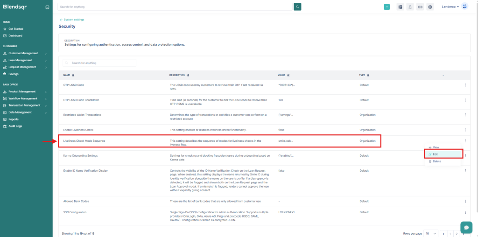
Task: Open the three-dot menu for OTP USSD Code
Action: point(465,85)
